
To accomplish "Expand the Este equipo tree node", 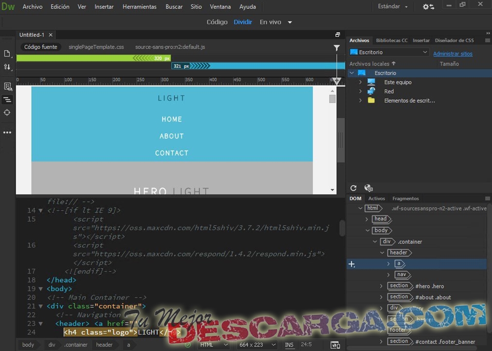I will (x=361, y=82).
